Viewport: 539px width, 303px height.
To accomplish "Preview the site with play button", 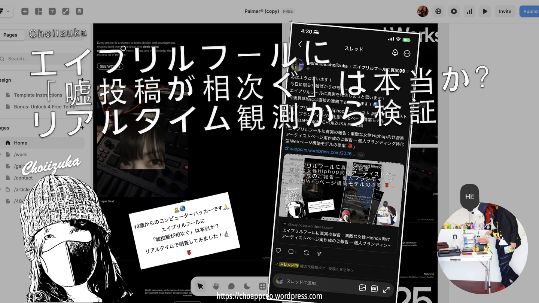I will point(485,11).
